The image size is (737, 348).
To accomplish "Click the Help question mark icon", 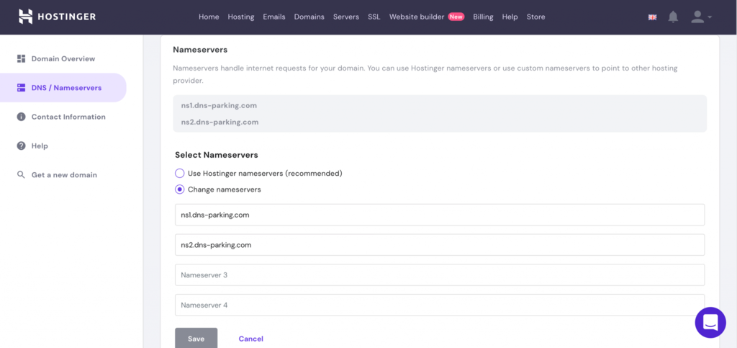I will pos(21,146).
